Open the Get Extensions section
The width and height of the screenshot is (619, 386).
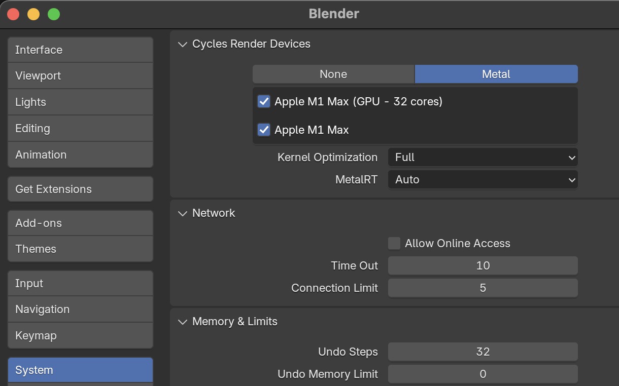click(80, 189)
